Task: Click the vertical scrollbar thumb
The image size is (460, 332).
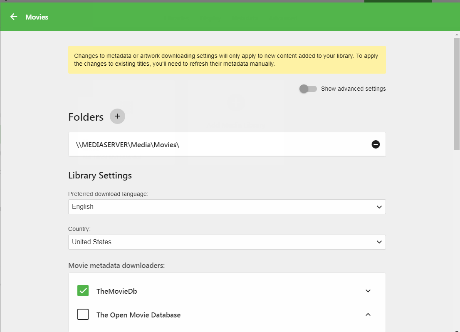Action: point(457,92)
